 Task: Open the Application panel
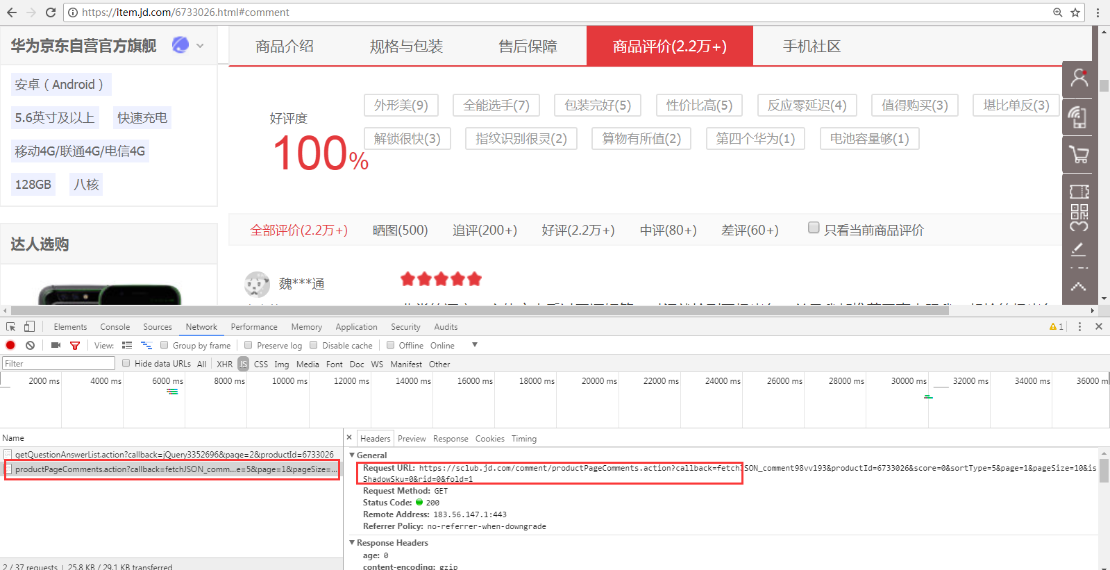pyautogui.click(x=356, y=326)
